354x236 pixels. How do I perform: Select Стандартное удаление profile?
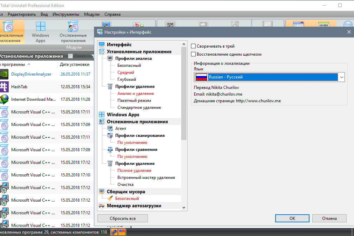139,107
